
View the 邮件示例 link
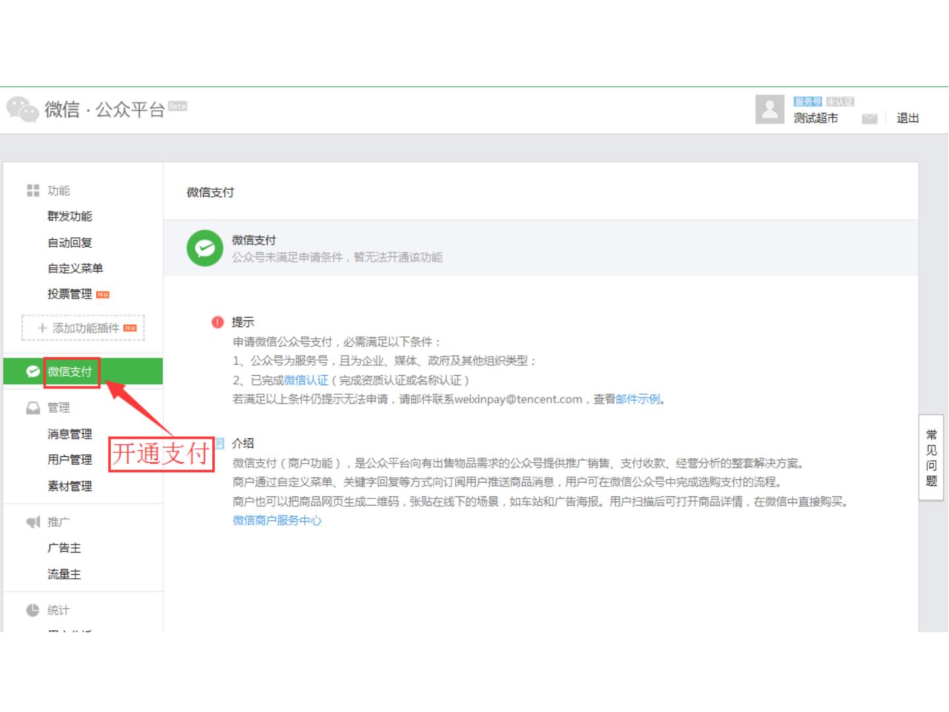(638, 399)
